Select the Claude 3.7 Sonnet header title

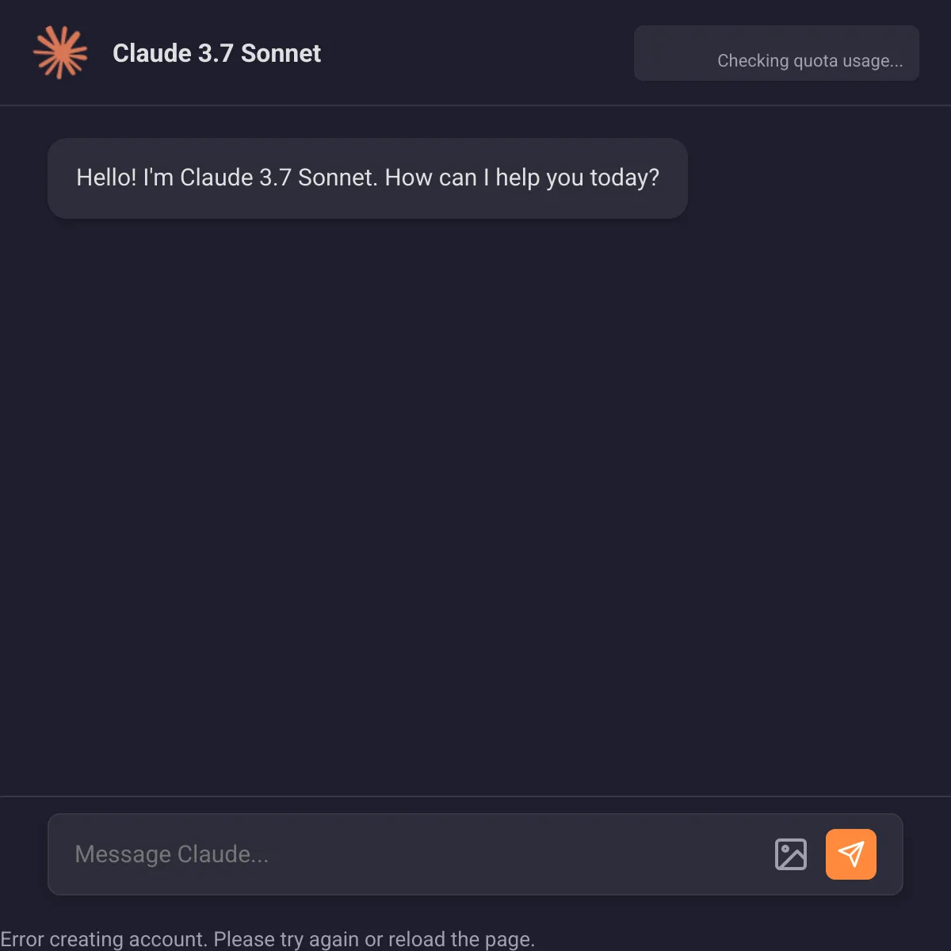tap(216, 53)
